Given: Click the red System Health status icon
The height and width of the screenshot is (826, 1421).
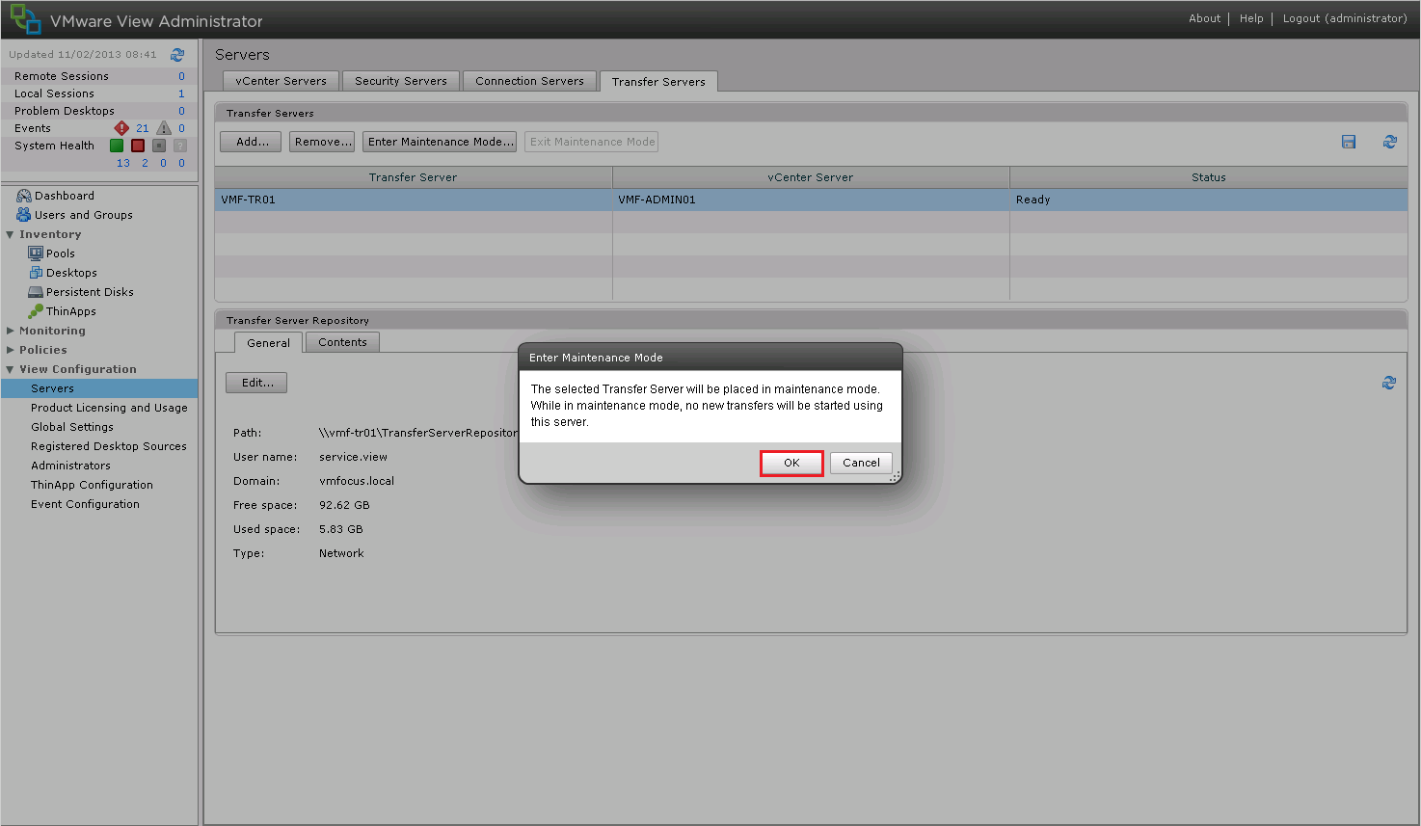Looking at the screenshot, I should 138,146.
